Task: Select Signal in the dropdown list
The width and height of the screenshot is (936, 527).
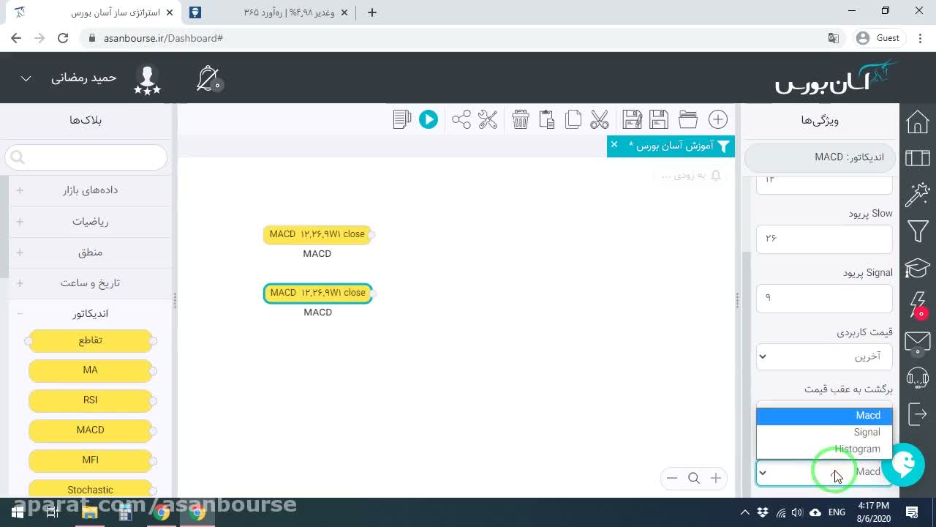Action: (x=824, y=432)
